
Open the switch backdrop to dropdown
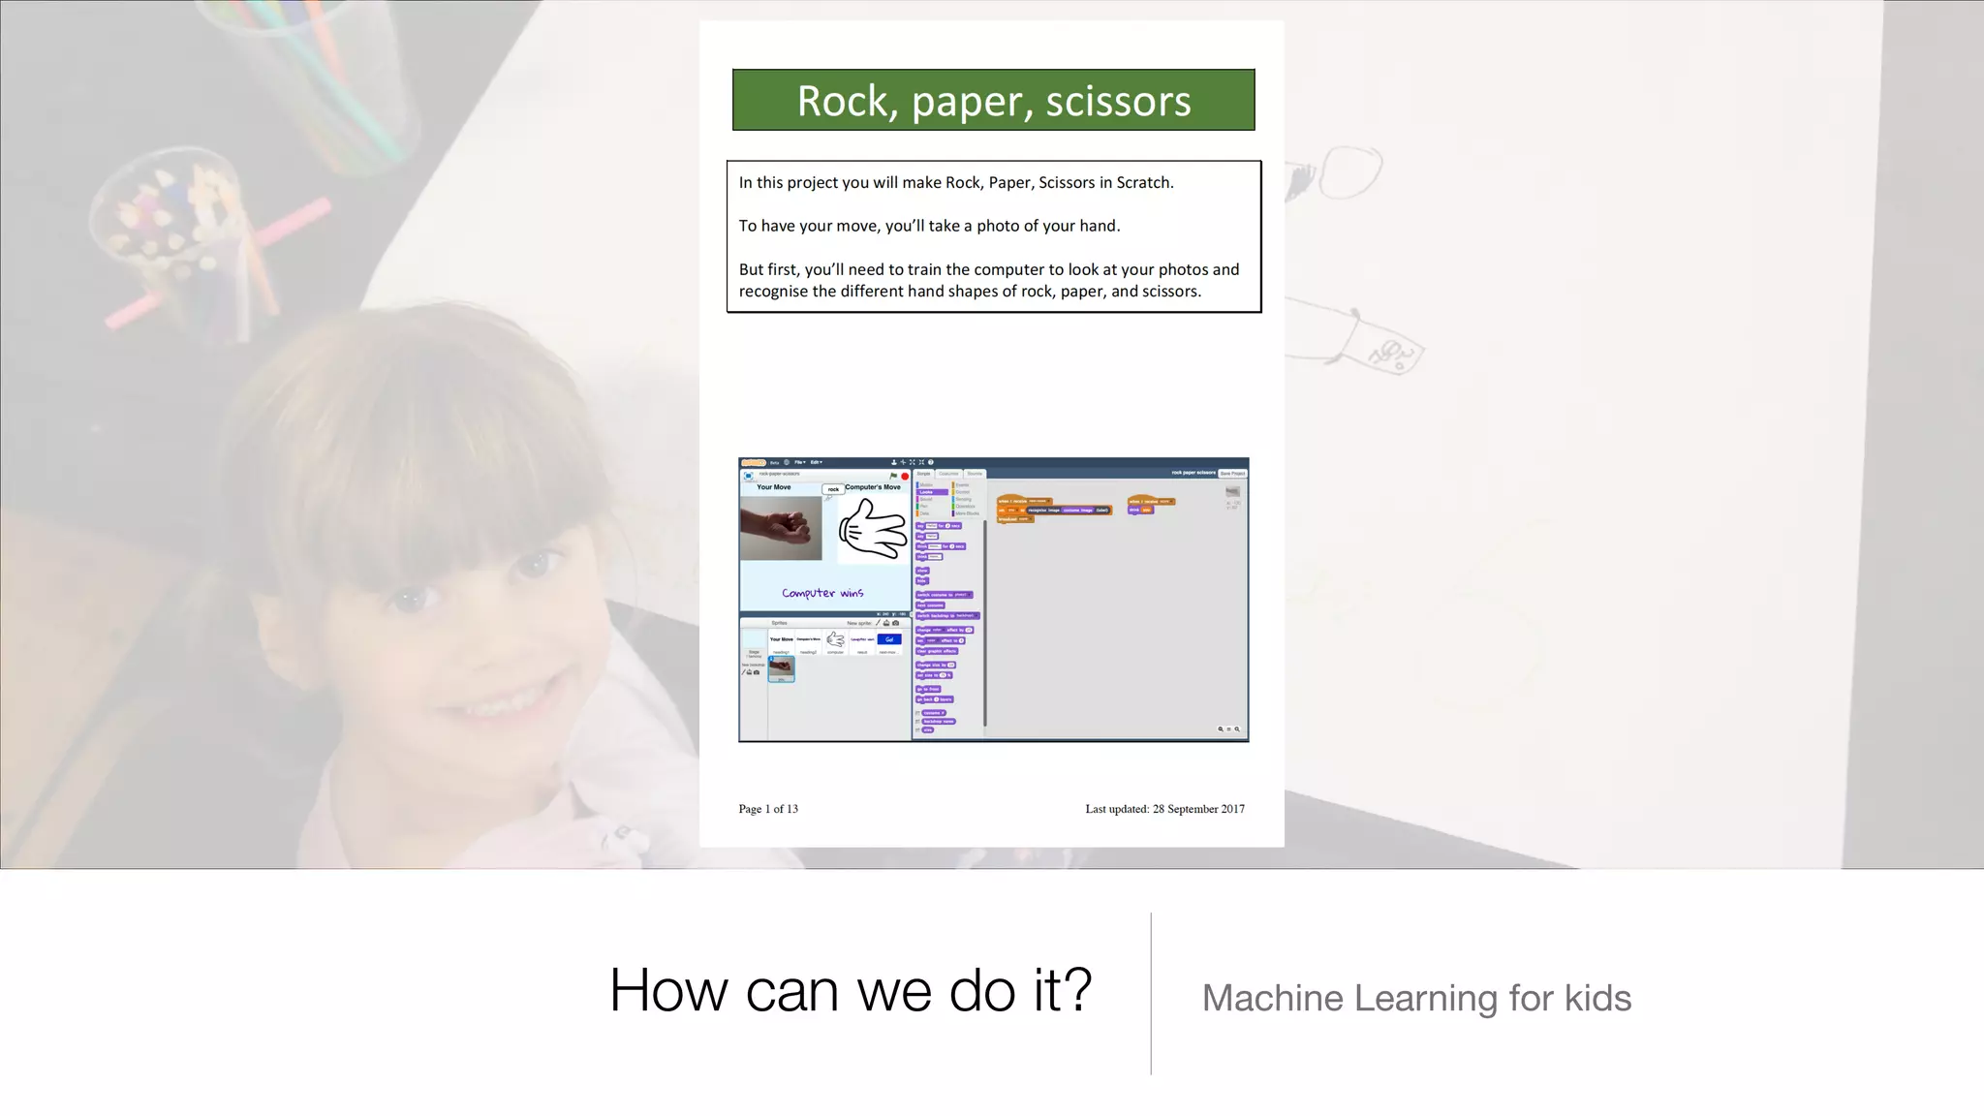968,615
